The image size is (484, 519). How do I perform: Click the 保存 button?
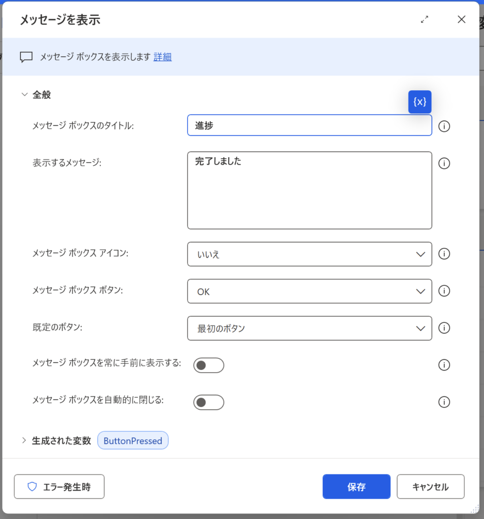(356, 487)
